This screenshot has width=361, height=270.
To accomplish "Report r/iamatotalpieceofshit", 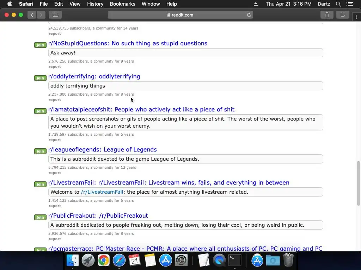I will point(55,140).
